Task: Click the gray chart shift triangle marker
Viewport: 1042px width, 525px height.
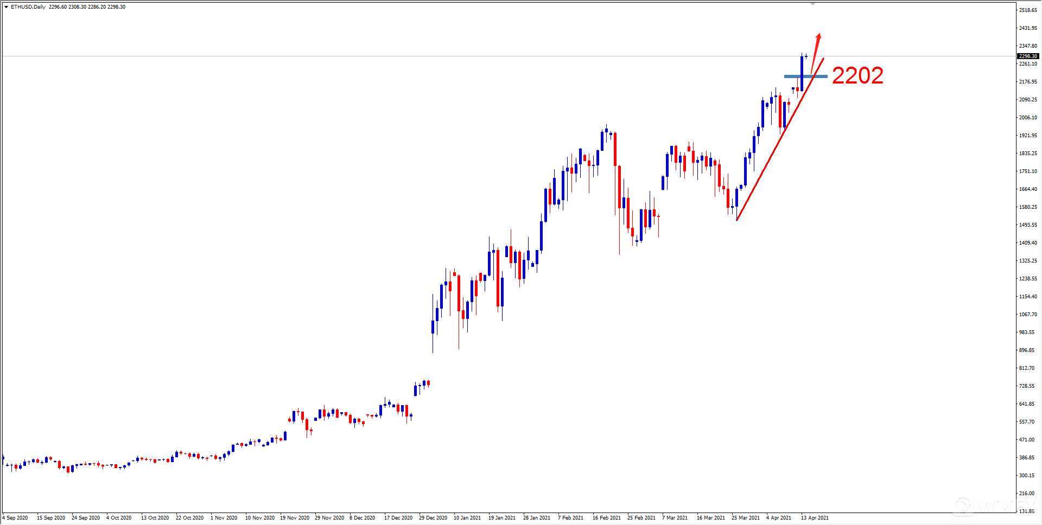Action: [x=812, y=4]
